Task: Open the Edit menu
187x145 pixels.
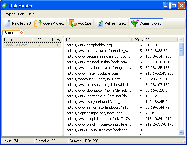Action: tap(21, 14)
